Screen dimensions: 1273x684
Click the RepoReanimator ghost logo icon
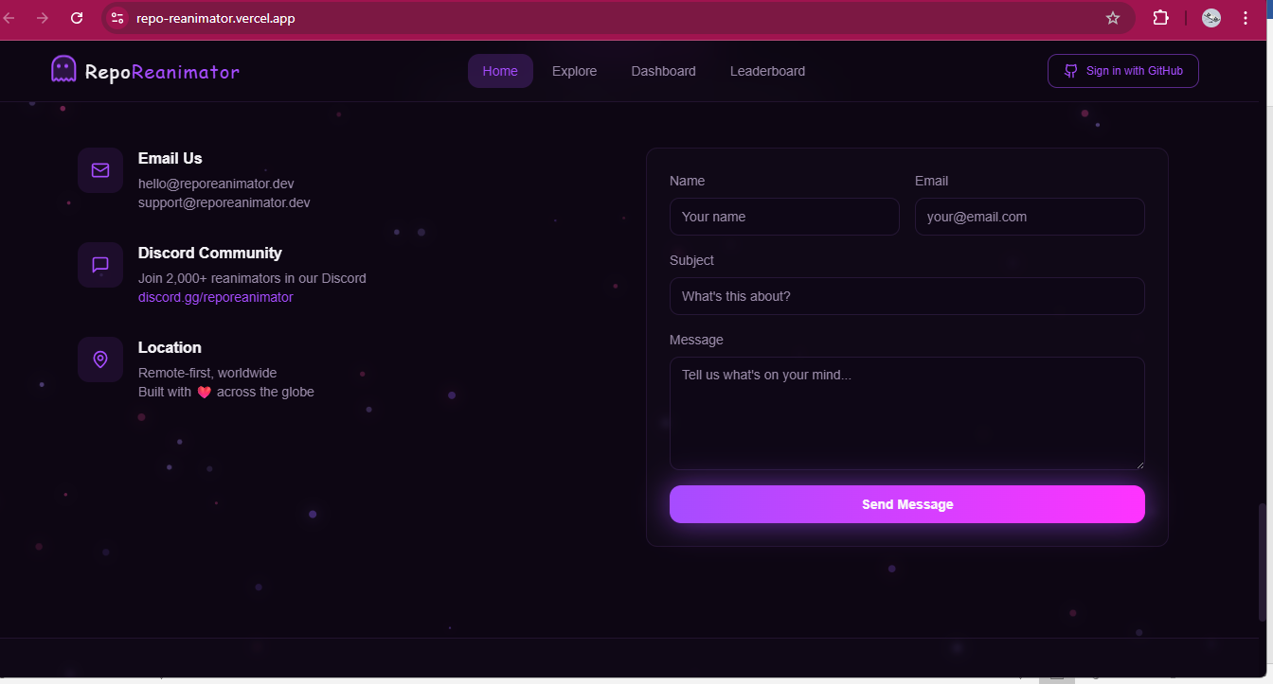pyautogui.click(x=63, y=69)
